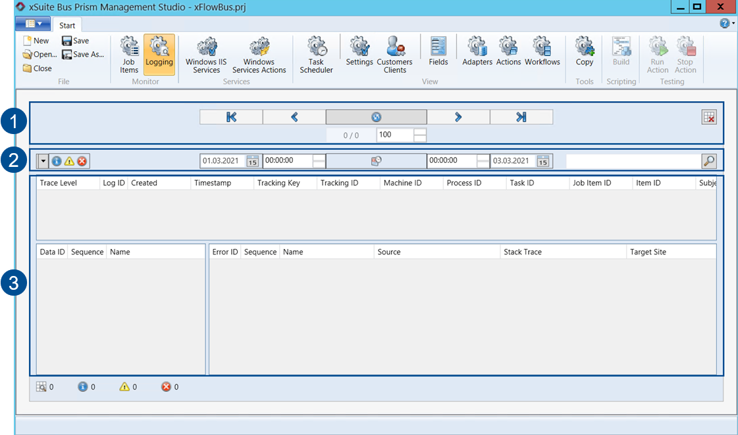This screenshot has width=738, height=435.
Task: Open the application menu button
Action: click(x=32, y=24)
